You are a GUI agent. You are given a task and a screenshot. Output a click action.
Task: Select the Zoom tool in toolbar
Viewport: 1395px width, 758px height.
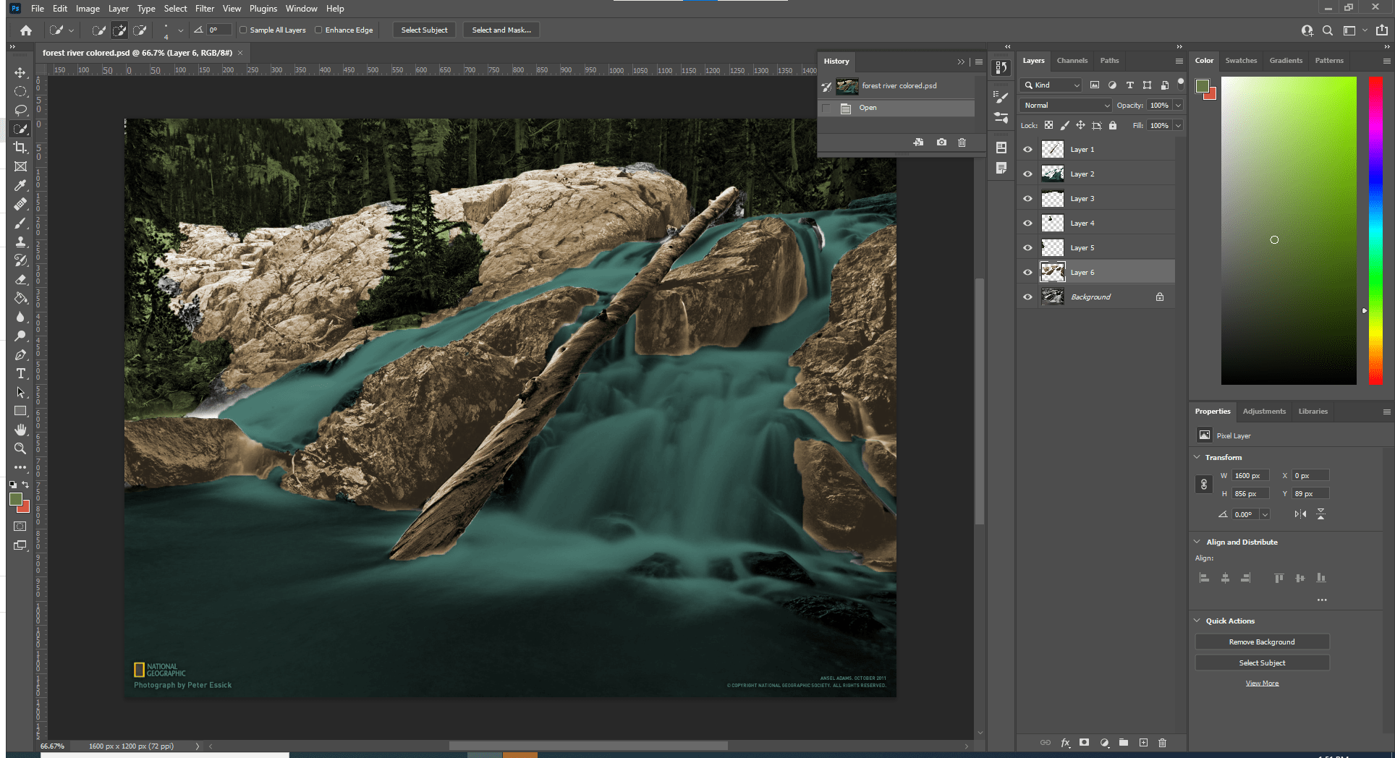(20, 448)
